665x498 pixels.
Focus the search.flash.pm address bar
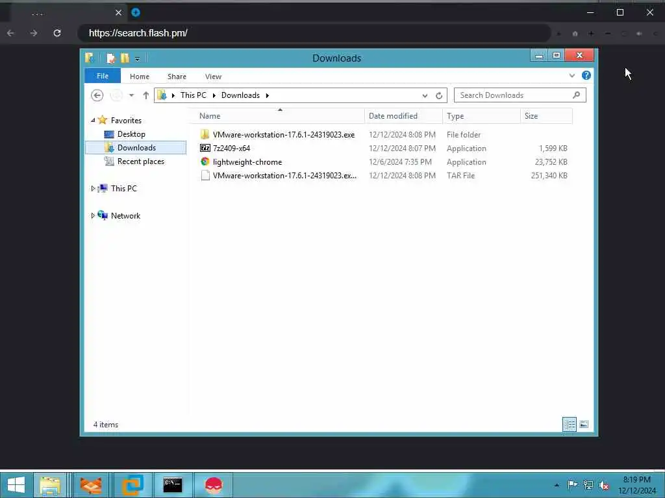tap(314, 33)
